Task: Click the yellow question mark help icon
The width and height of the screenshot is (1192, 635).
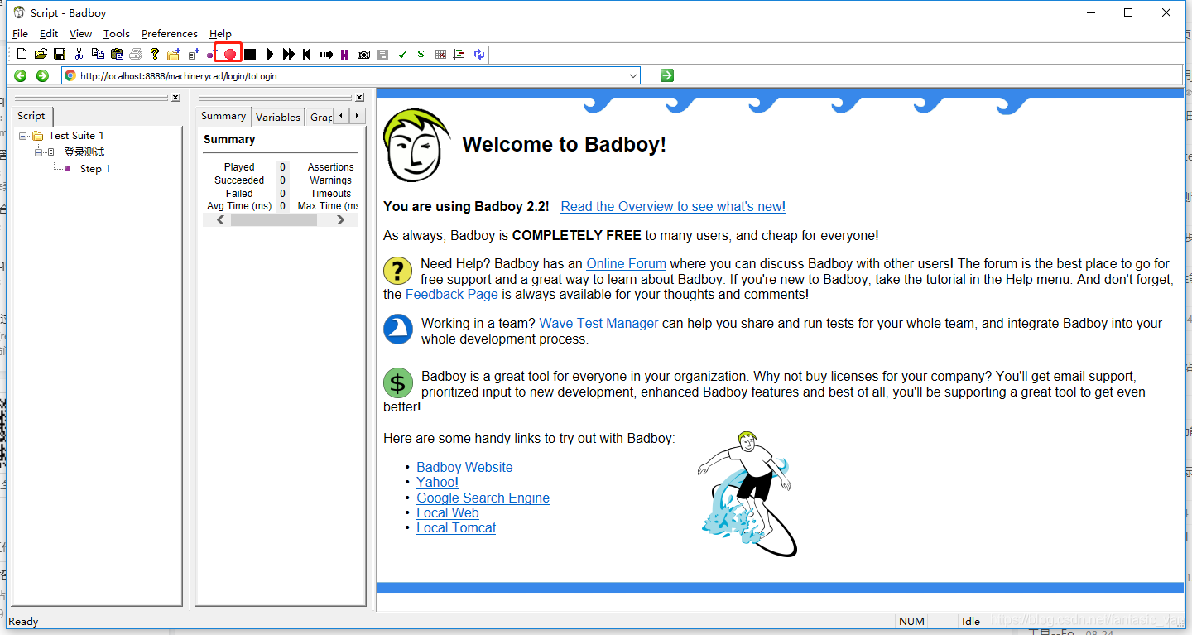Action: tap(154, 54)
